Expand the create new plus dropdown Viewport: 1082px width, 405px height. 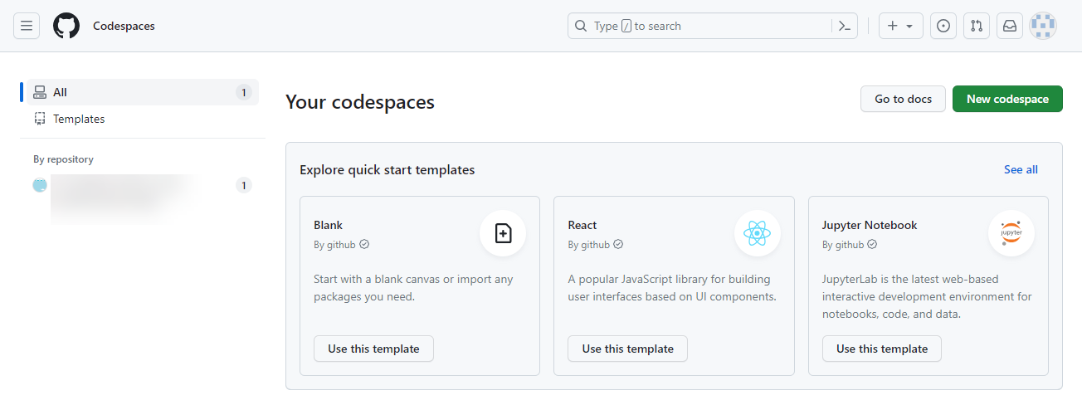(900, 26)
